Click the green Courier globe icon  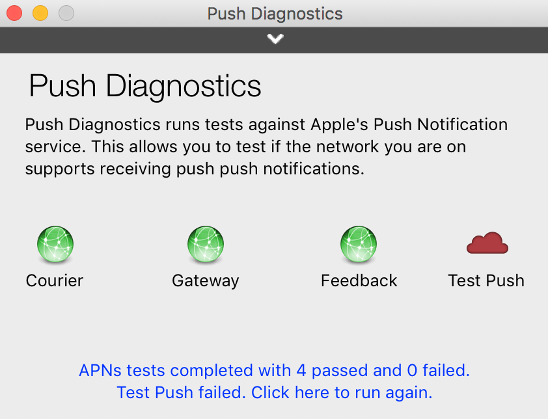coord(55,244)
